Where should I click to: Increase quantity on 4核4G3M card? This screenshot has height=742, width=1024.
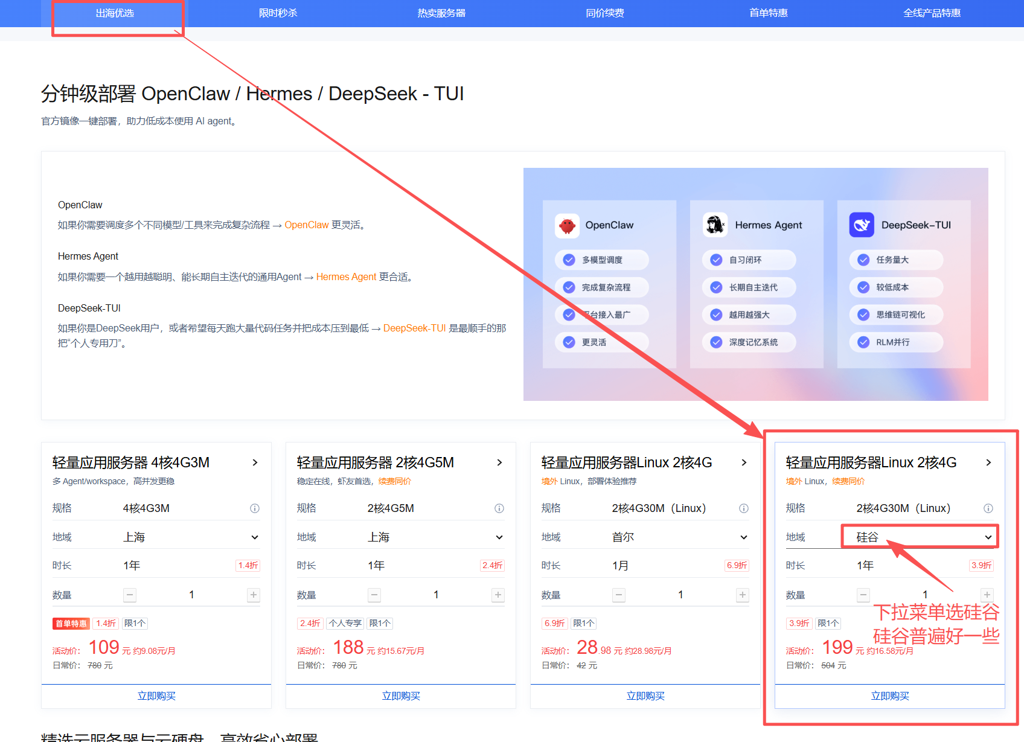[x=254, y=595]
